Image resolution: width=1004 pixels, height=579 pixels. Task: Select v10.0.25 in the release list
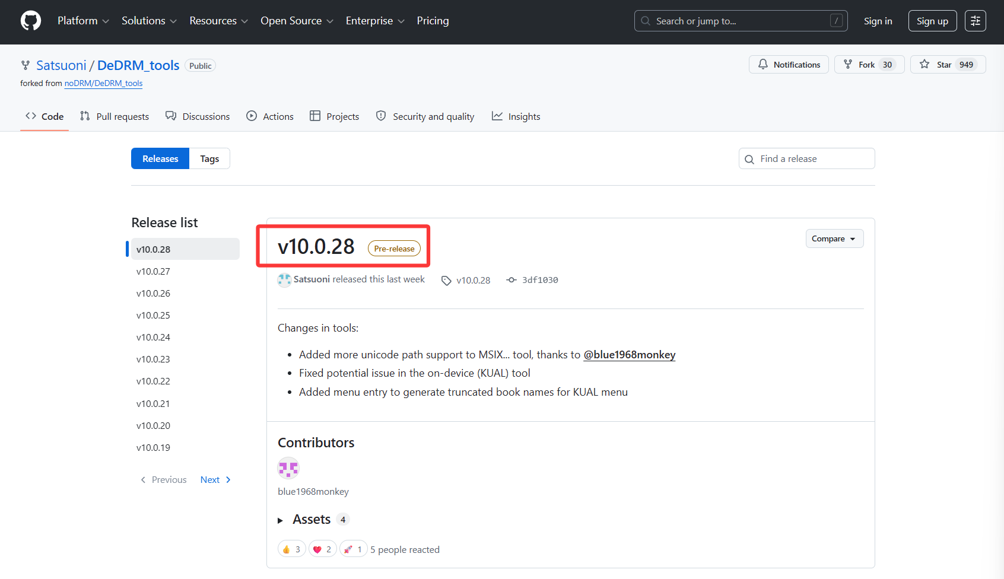coord(185,315)
